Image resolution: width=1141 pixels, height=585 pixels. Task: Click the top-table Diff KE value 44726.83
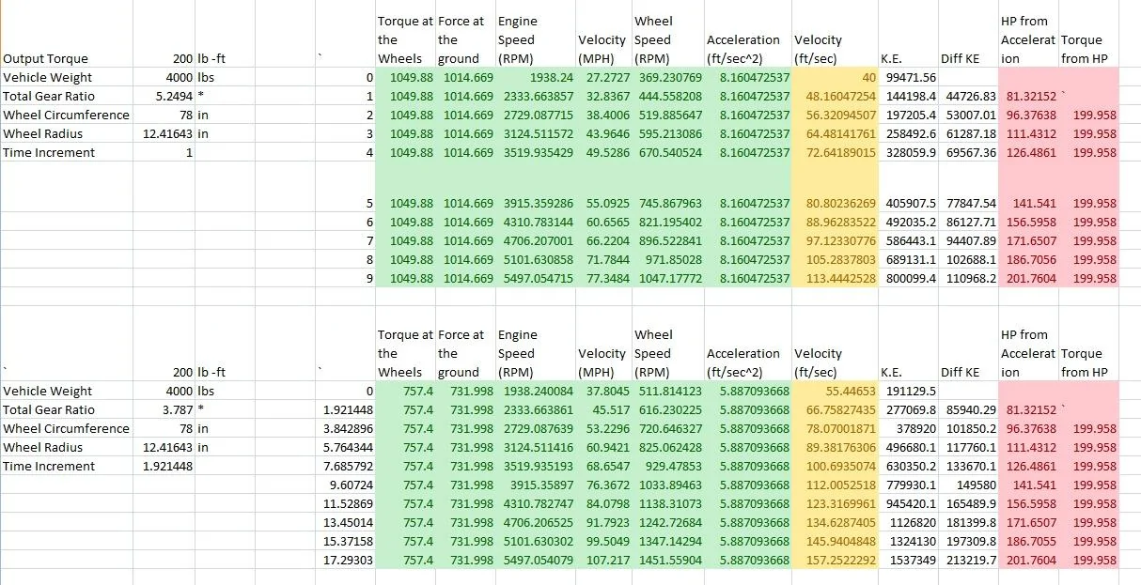(969, 96)
